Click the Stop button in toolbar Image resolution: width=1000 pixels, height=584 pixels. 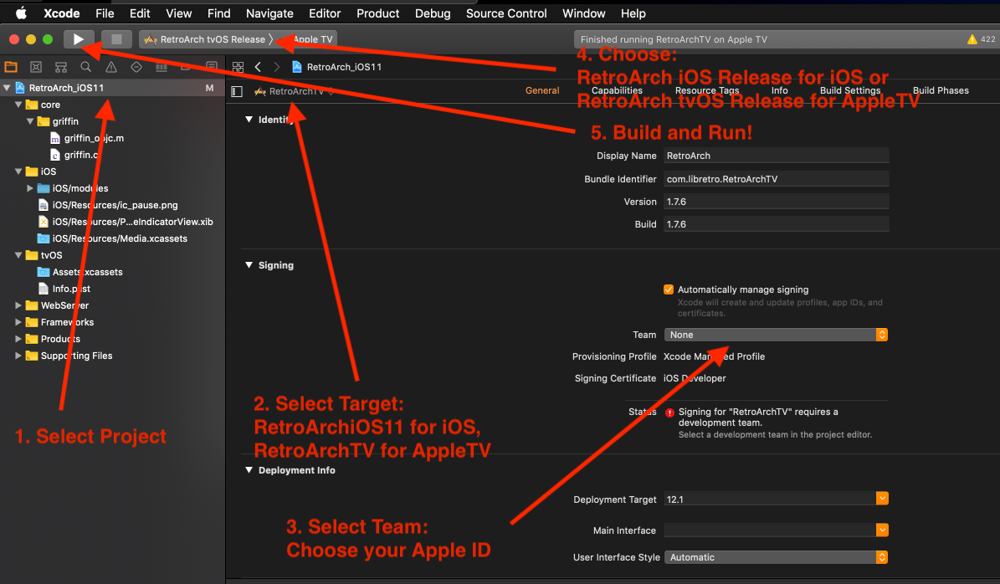click(x=116, y=38)
